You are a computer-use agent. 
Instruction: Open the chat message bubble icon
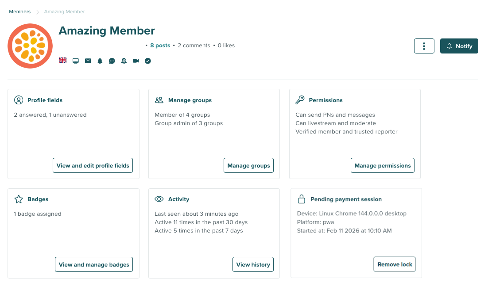[x=112, y=61]
